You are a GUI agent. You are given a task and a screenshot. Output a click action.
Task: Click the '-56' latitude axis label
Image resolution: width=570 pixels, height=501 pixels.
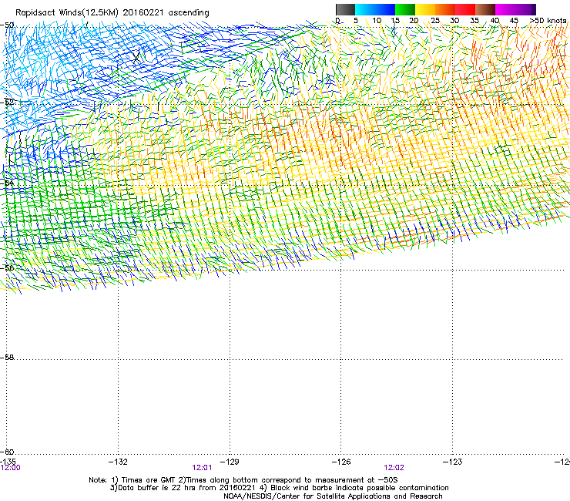pyautogui.click(x=7, y=267)
